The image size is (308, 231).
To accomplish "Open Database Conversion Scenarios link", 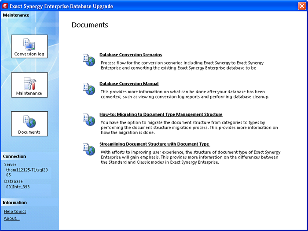I will coord(131,55).
